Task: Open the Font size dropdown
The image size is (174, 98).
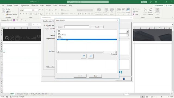Action: click(38, 10)
